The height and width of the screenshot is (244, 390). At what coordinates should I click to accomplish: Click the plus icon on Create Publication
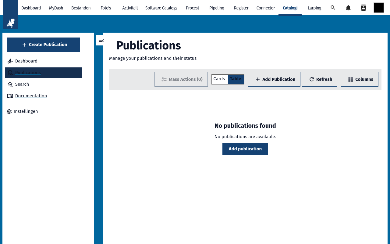[24, 45]
